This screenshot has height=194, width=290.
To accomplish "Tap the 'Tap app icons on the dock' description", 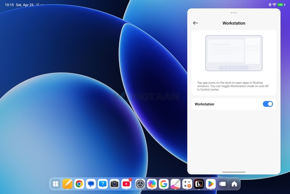I will tap(233, 86).
